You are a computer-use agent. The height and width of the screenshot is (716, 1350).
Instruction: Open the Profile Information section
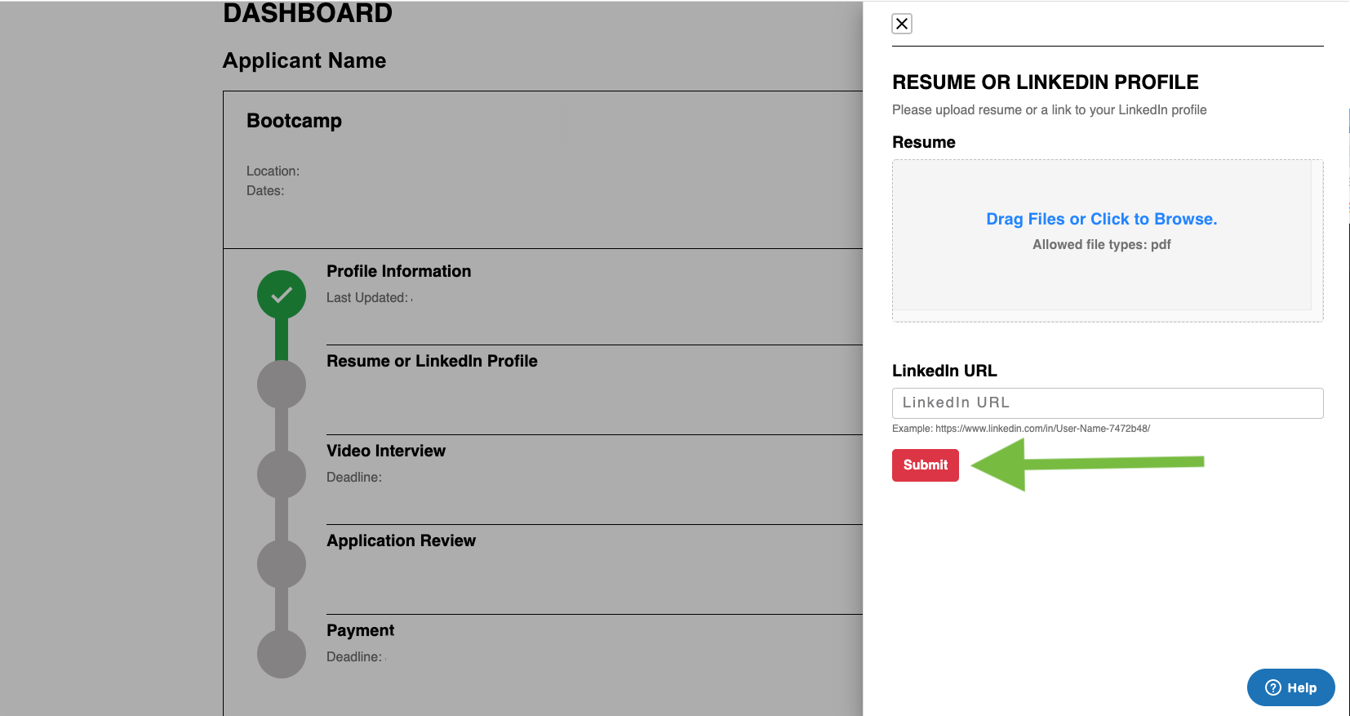pos(398,271)
